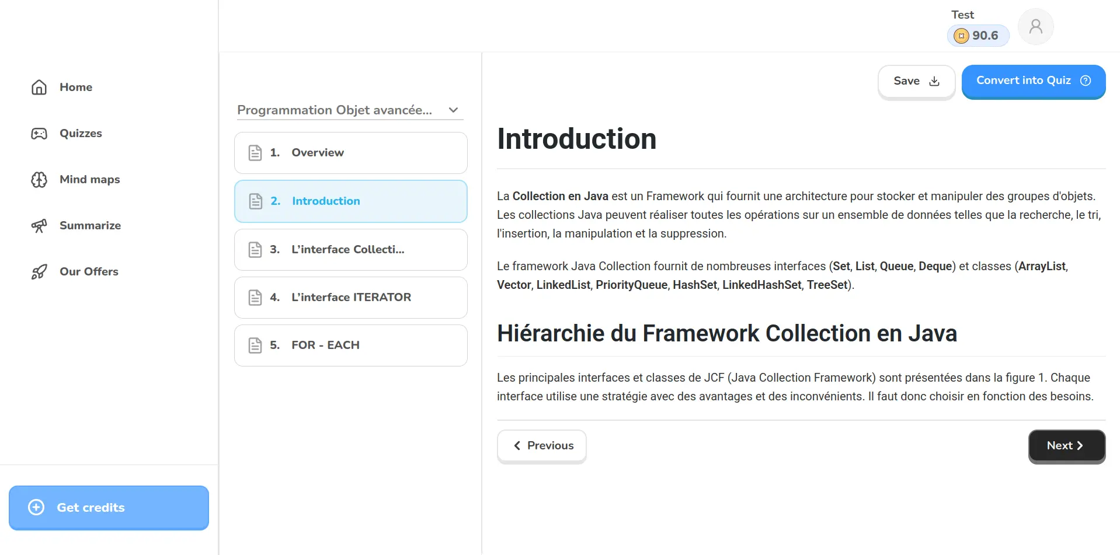Viewport: 1120px width, 555px height.
Task: Click the Home house icon
Action: pyautogui.click(x=39, y=88)
